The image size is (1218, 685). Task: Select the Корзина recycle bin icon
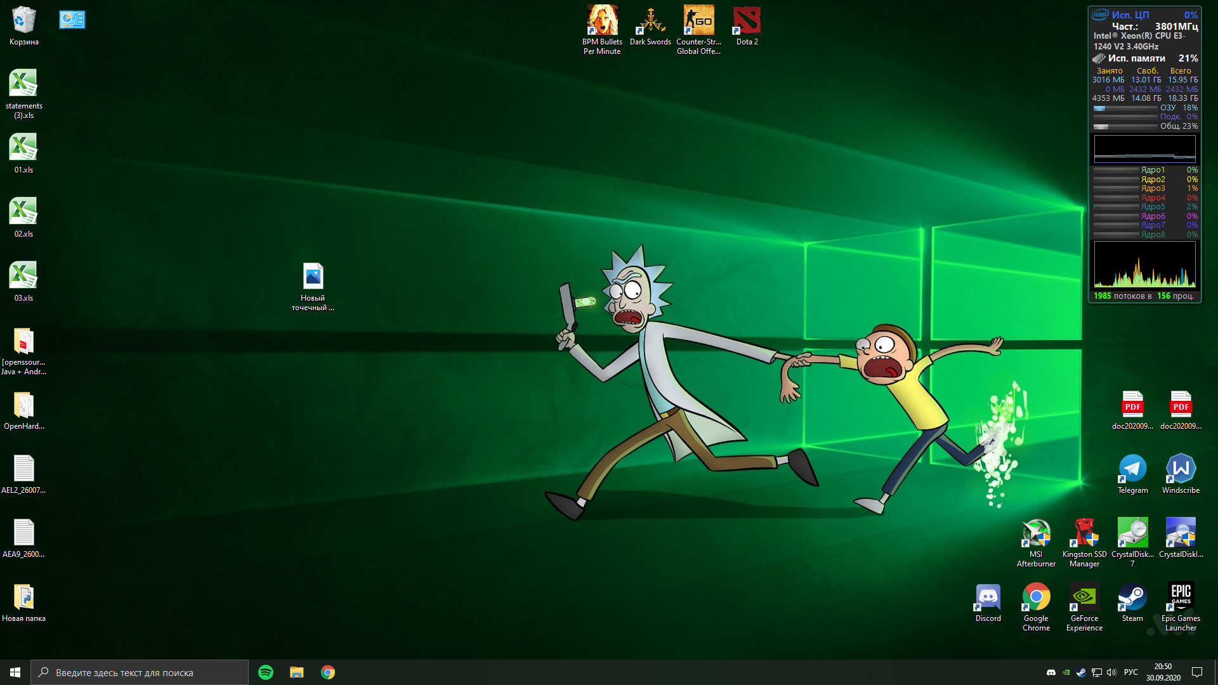(23, 26)
